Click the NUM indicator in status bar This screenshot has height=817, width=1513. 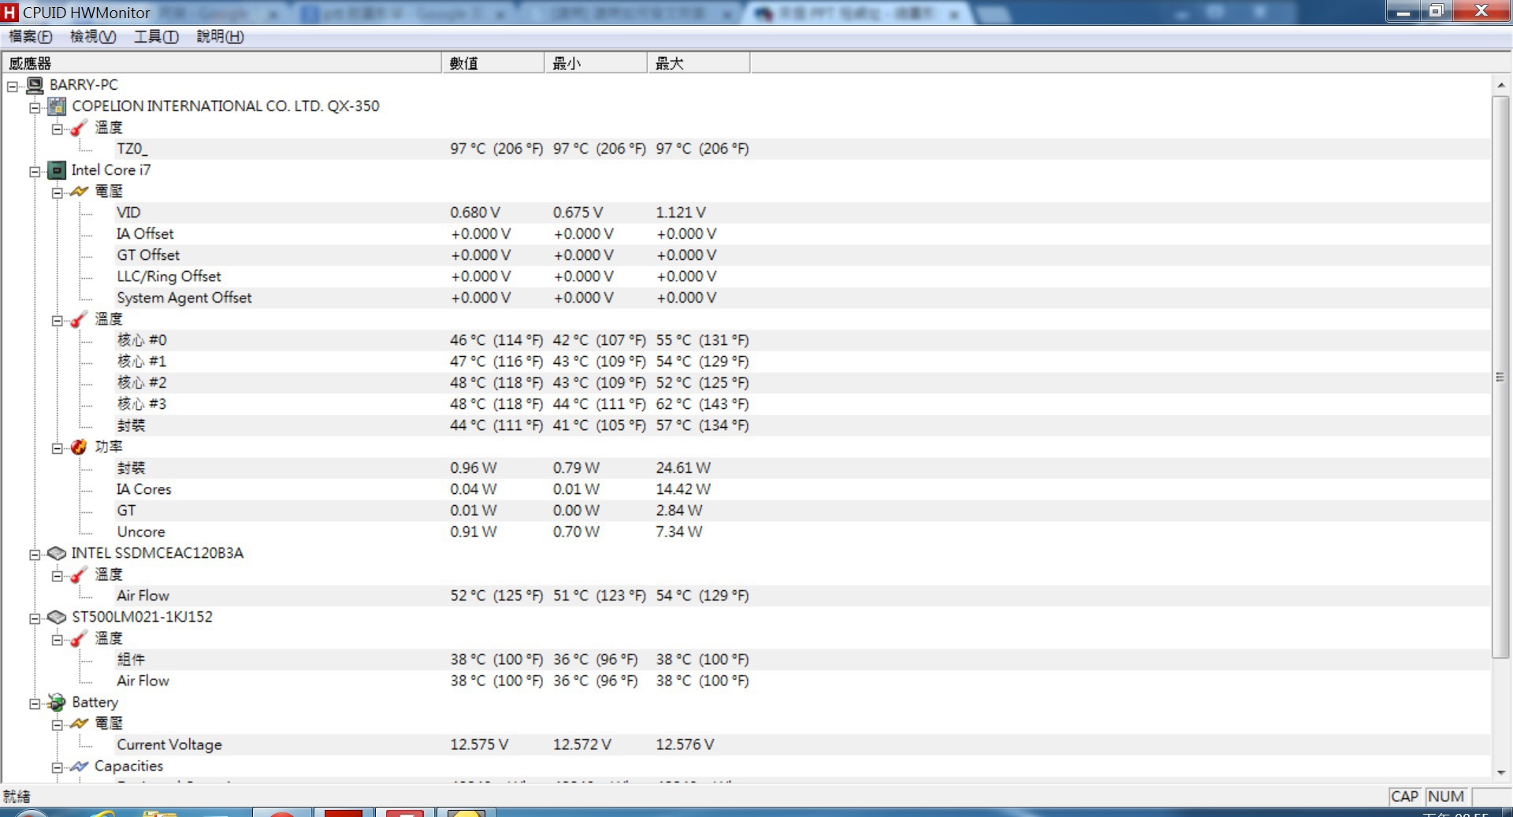tap(1446, 797)
